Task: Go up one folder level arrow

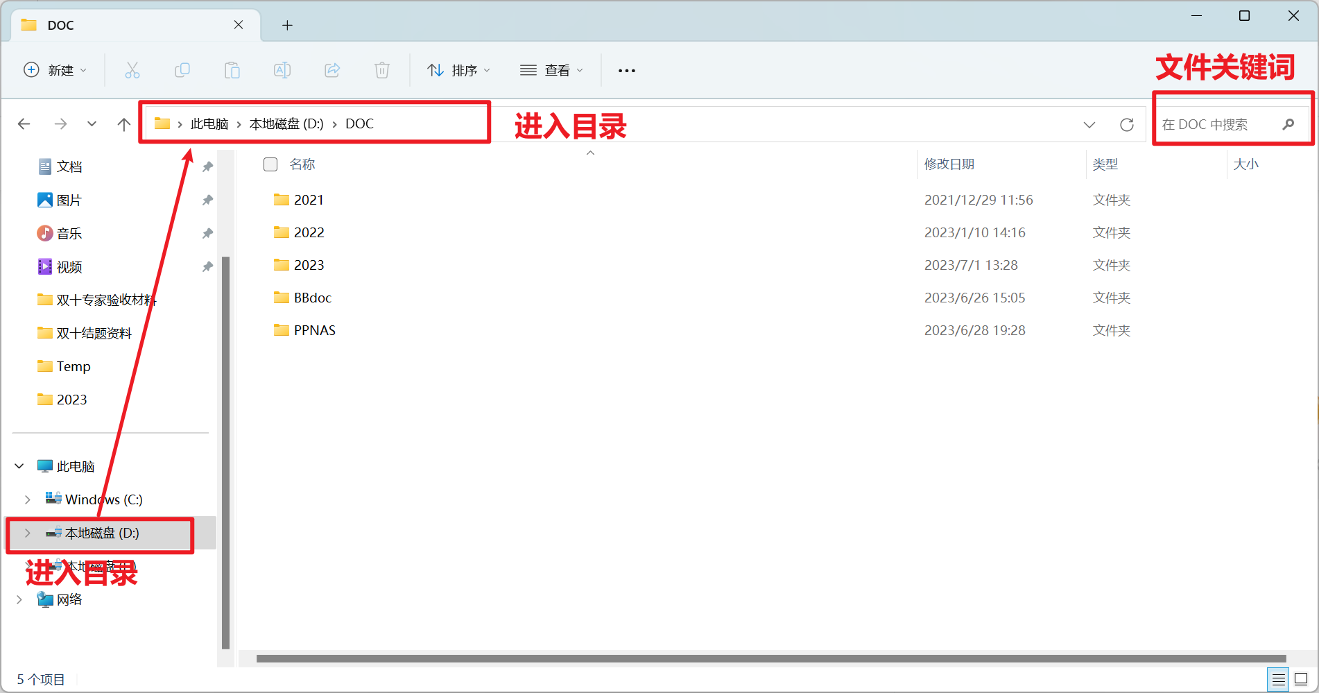Action: [124, 123]
